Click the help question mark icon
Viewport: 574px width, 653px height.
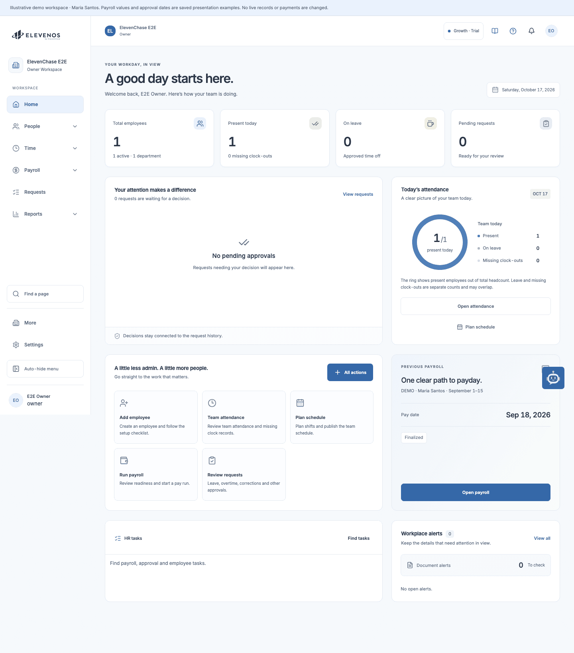click(513, 31)
